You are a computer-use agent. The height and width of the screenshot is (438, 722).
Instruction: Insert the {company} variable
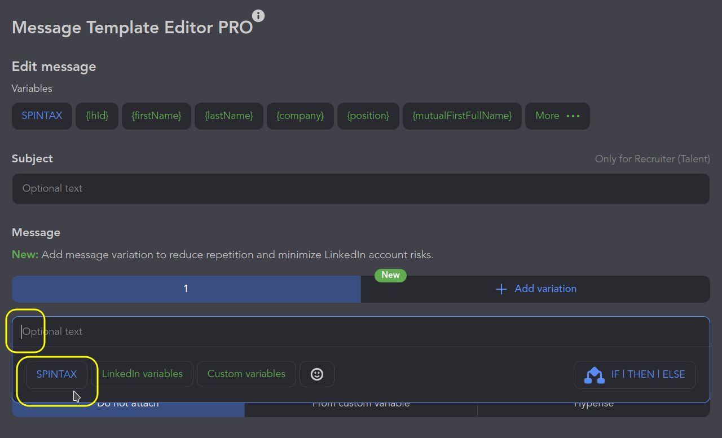click(x=300, y=116)
